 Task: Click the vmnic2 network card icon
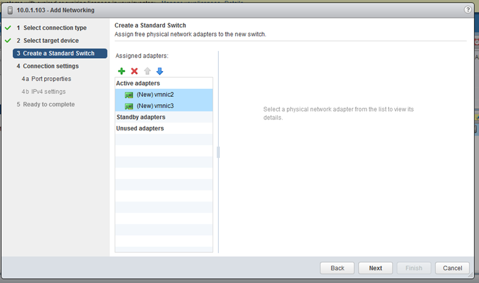tap(129, 95)
